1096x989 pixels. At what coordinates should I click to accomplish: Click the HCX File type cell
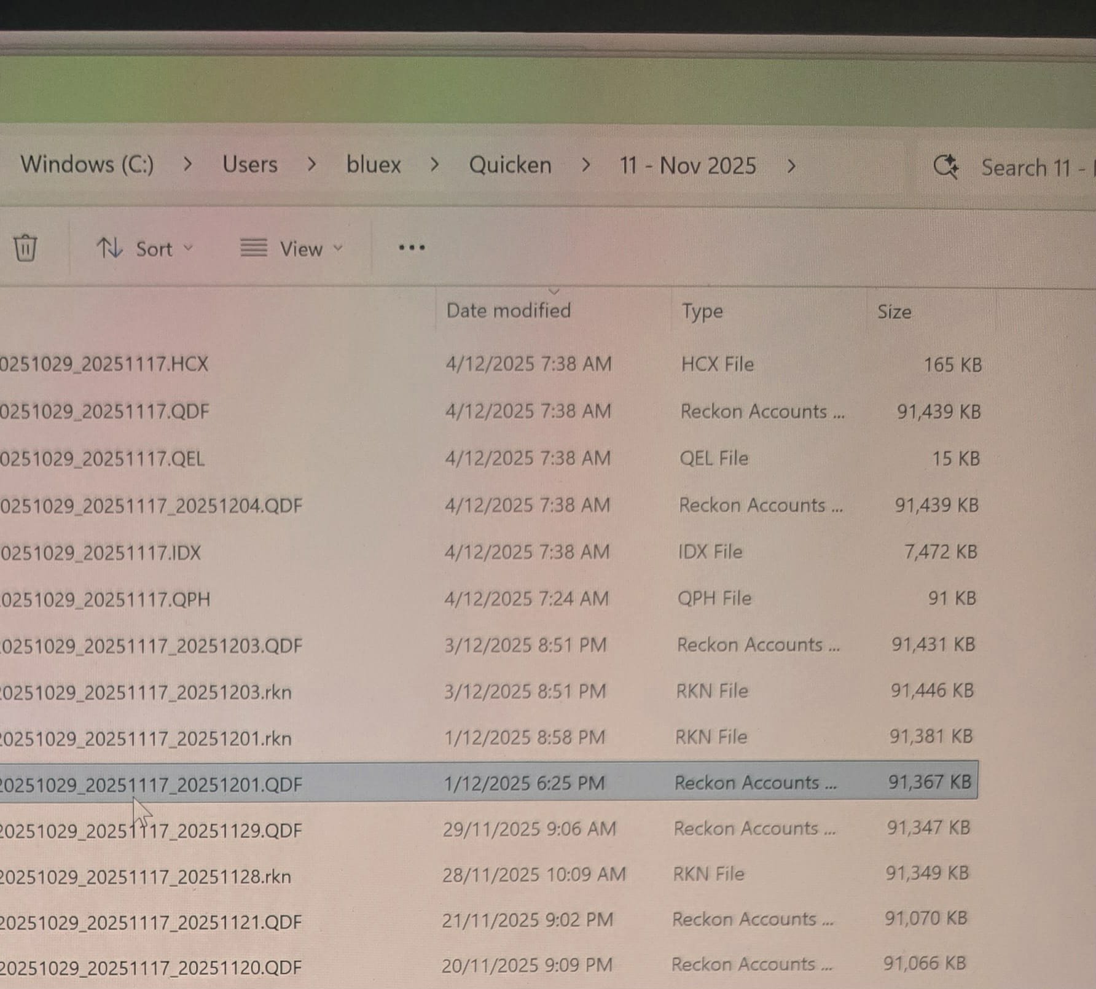717,364
